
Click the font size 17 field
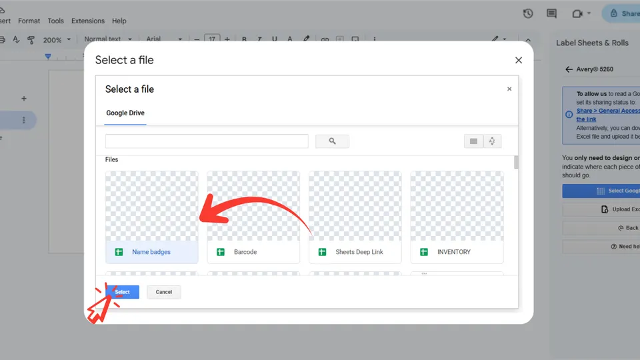click(x=212, y=39)
